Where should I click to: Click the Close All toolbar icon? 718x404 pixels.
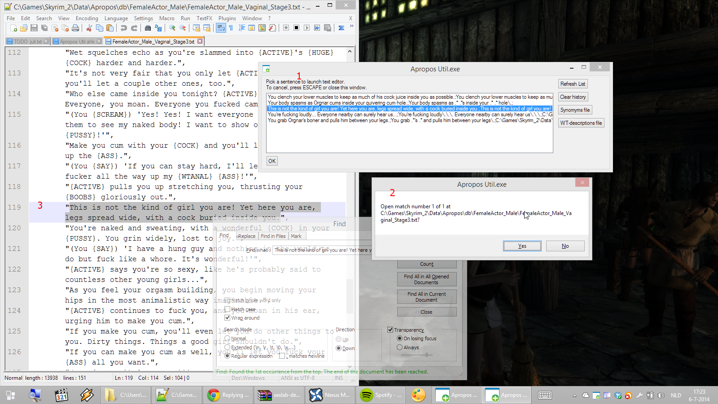65,28
